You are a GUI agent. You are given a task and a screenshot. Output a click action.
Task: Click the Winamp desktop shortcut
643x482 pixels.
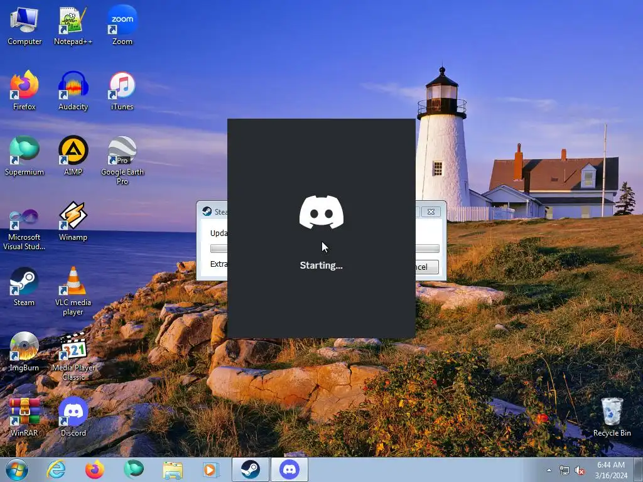pos(73,222)
